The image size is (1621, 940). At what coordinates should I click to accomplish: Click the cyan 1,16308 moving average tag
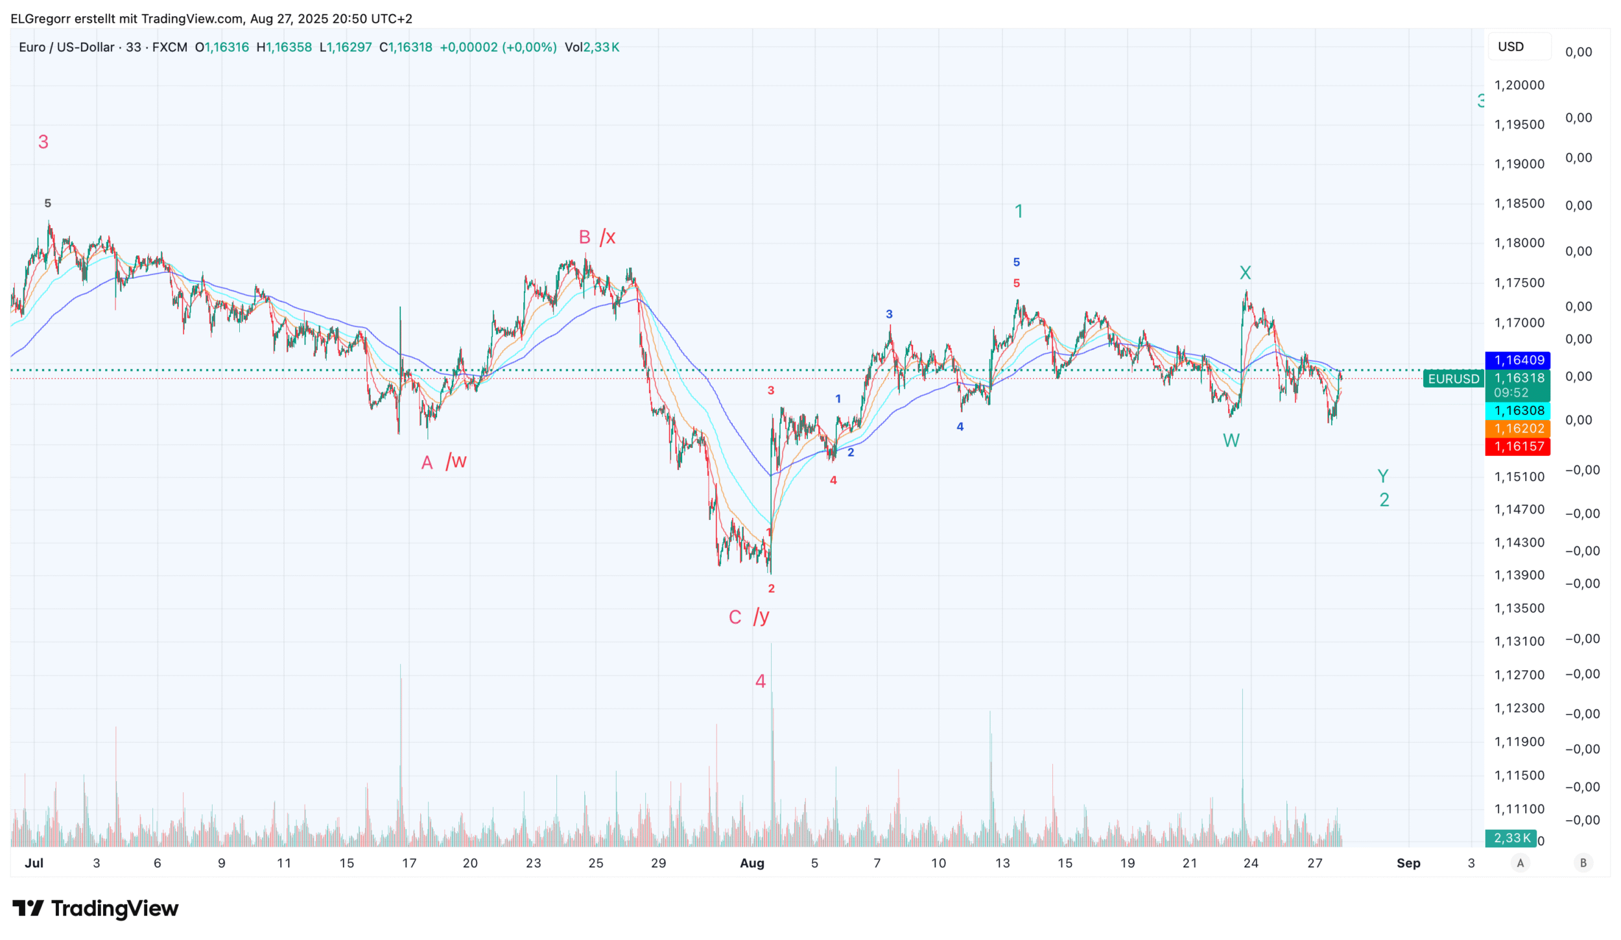click(x=1519, y=410)
